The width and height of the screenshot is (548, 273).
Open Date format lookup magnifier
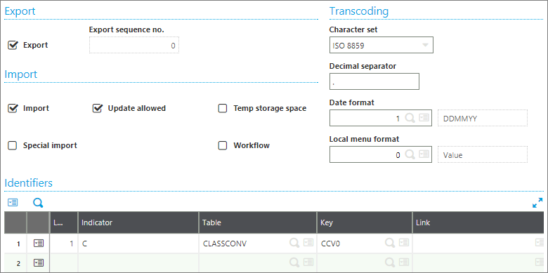[x=410, y=119]
